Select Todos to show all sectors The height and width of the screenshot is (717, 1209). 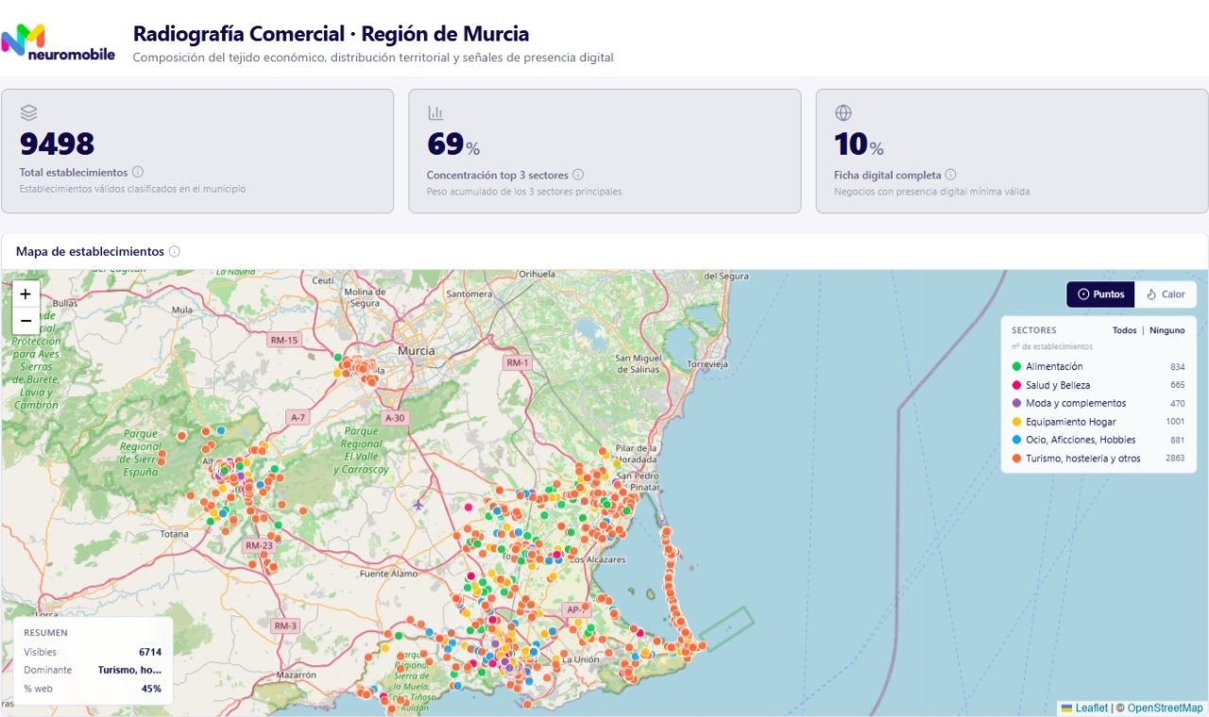click(1124, 330)
